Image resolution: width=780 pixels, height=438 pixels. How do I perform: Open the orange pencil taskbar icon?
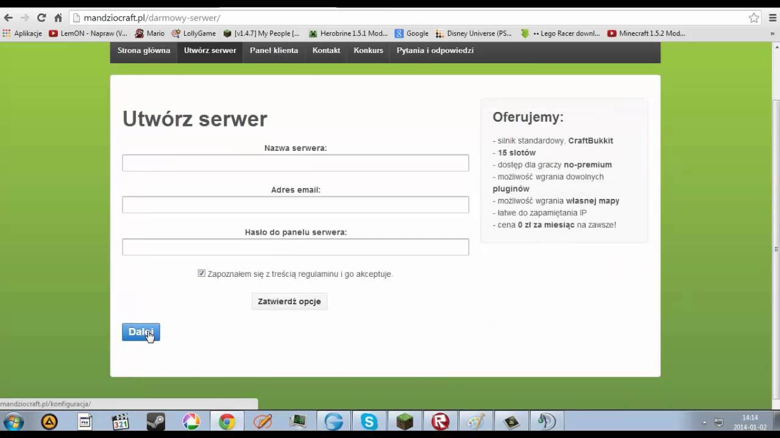[263, 422]
